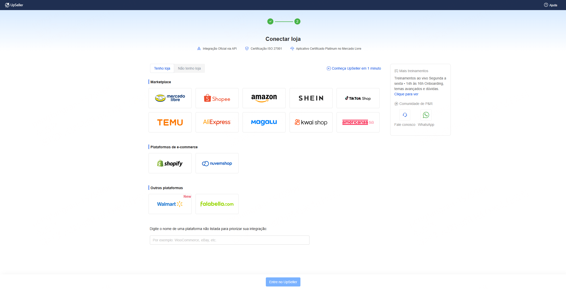This screenshot has height=289, width=566.
Task: Pick the Magalu marketplace tile
Action: pos(264,122)
